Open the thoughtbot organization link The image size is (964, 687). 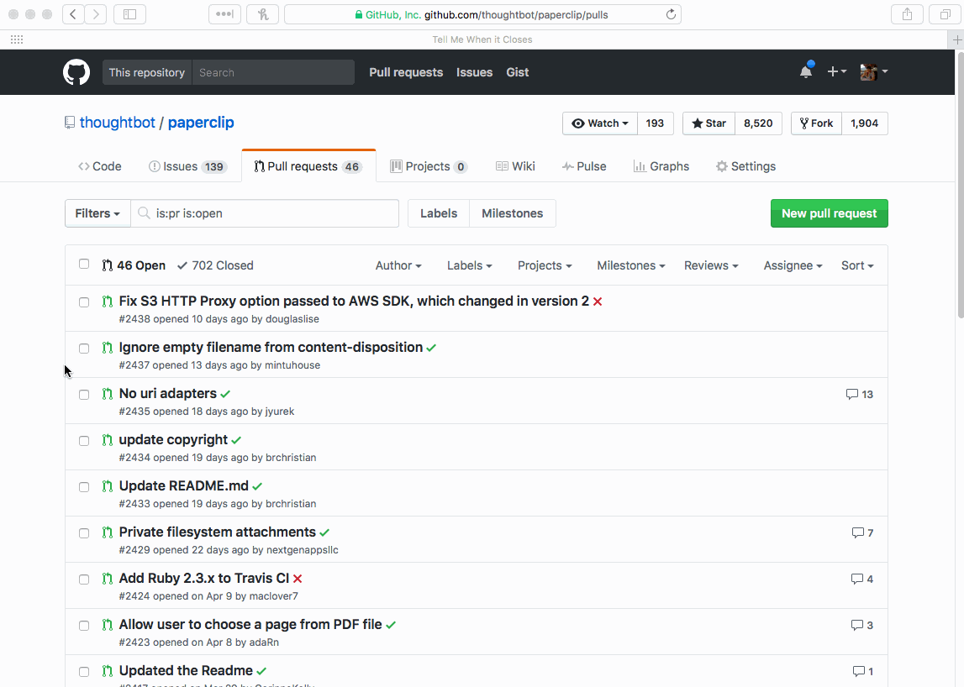[118, 123]
